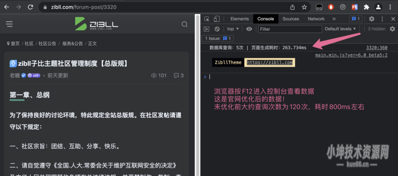Click the grey circular extension icon
398x176 pixels.
343,7
